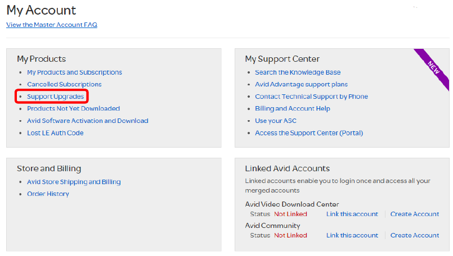Open Avid Store Shipping and Billing

74,182
